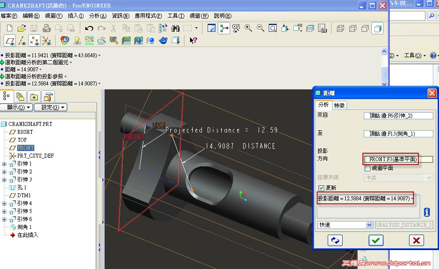
Task: Uncheck the 更新 checkbox
Action: tap(321, 188)
